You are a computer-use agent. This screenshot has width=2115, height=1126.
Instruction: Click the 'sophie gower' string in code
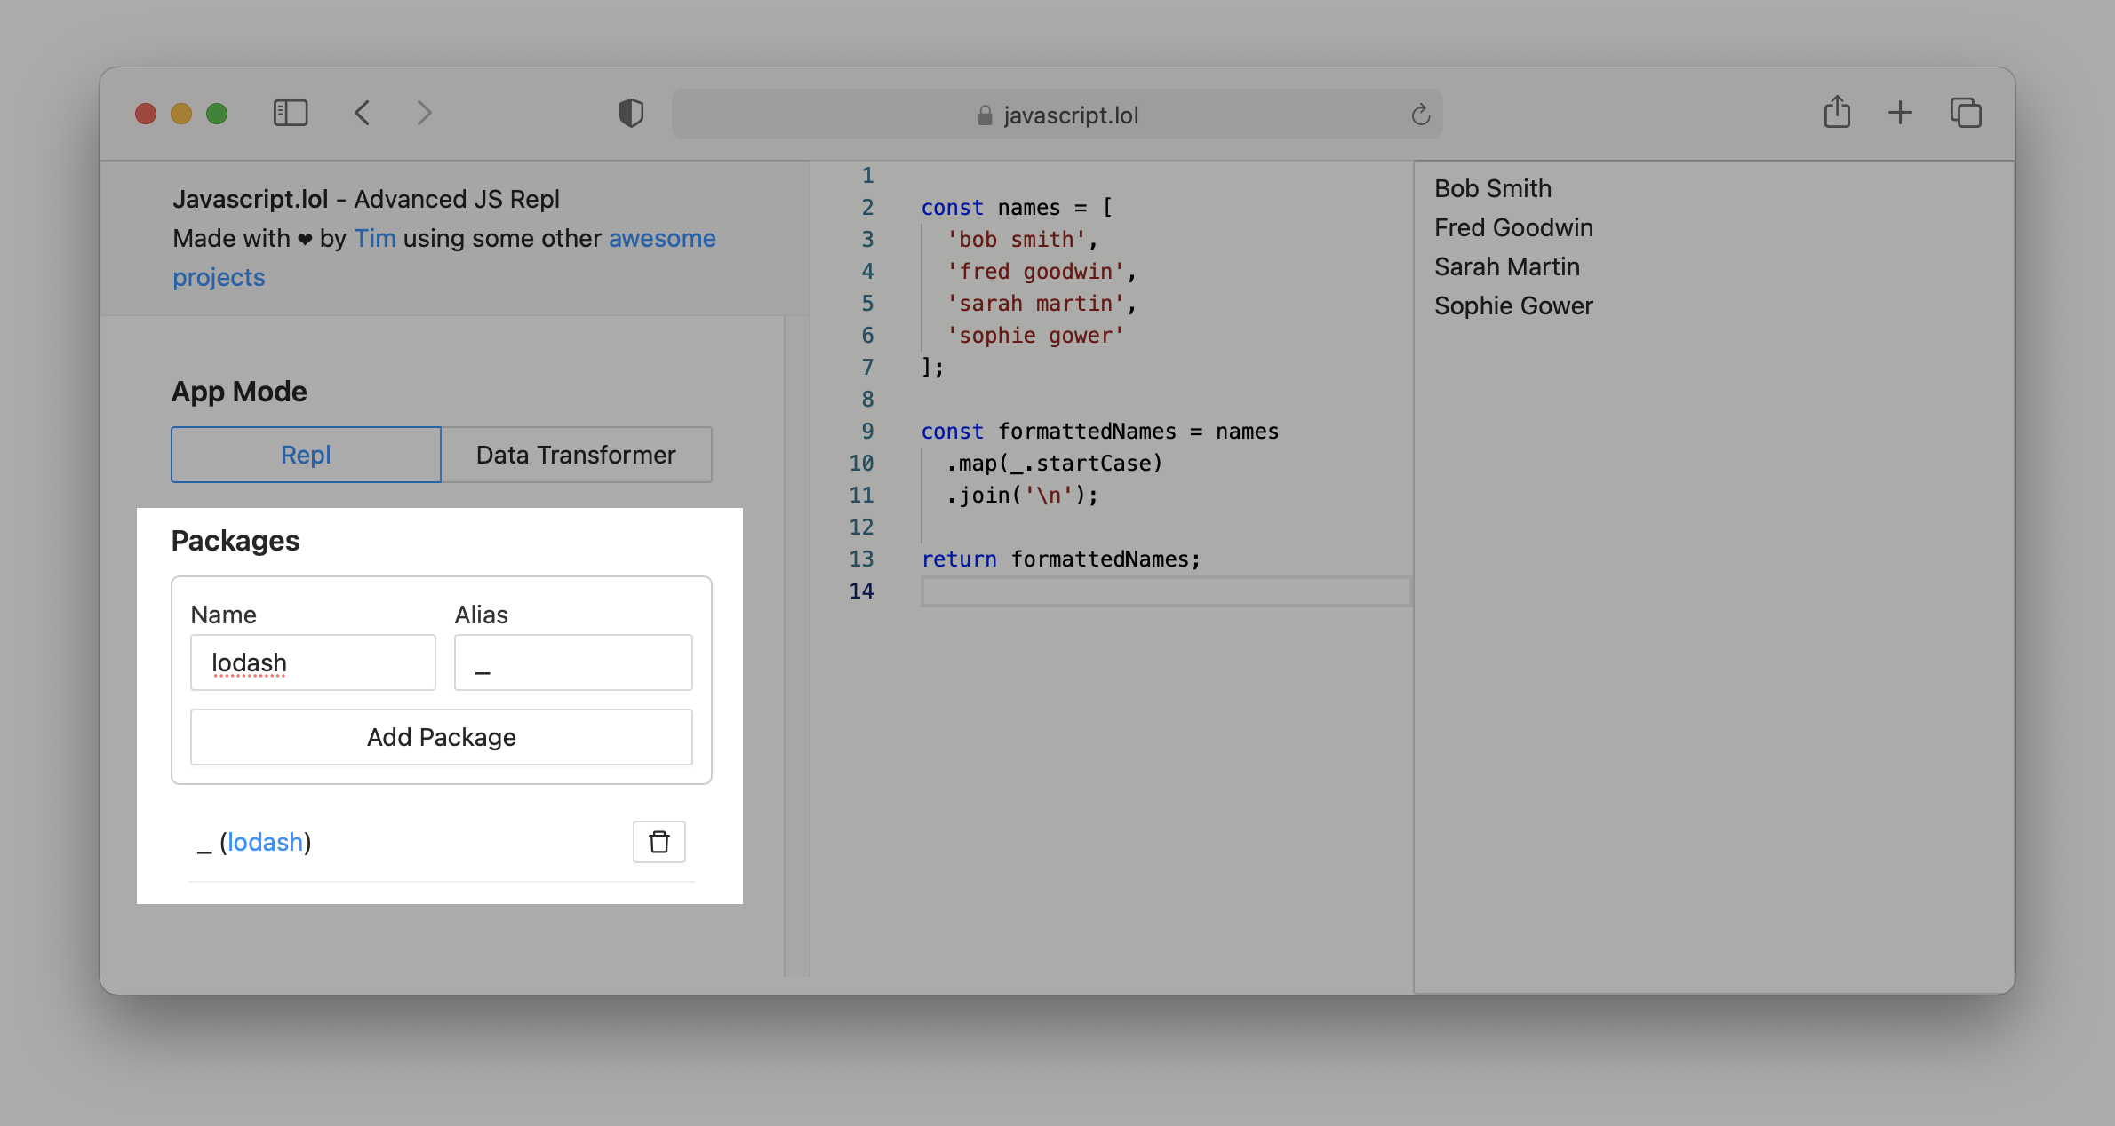[1036, 336]
